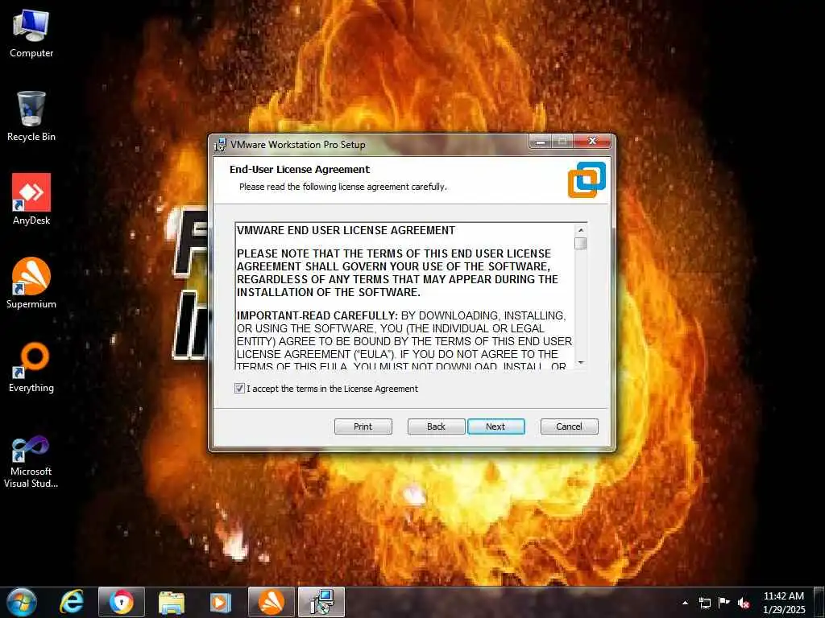
Task: Open the Action Center flag icon
Action: [x=724, y=603]
